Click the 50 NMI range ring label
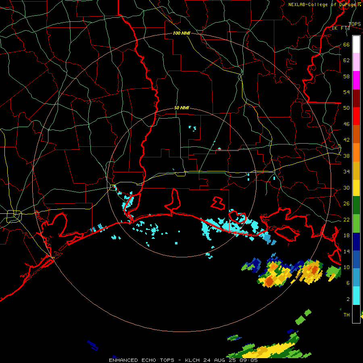This screenshot has height=363, width=363. (x=181, y=108)
